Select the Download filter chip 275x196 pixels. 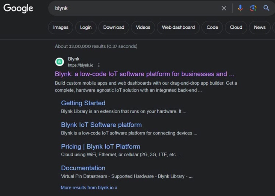(x=114, y=27)
